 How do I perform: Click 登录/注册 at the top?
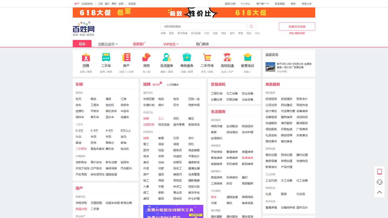point(230,4)
